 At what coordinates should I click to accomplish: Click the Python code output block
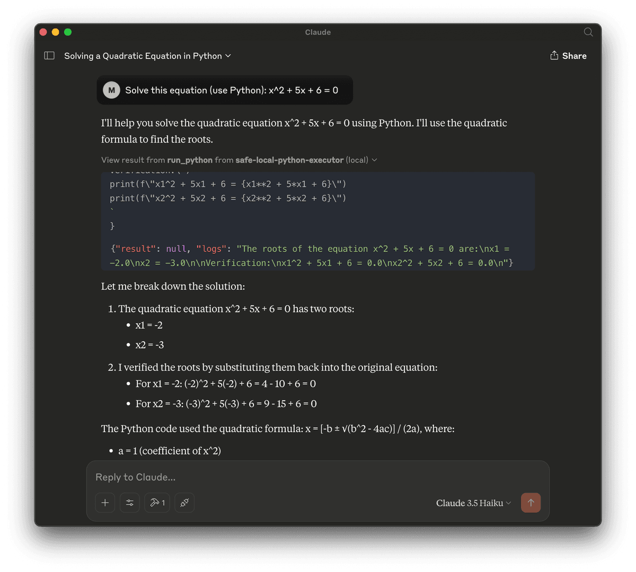click(x=318, y=221)
